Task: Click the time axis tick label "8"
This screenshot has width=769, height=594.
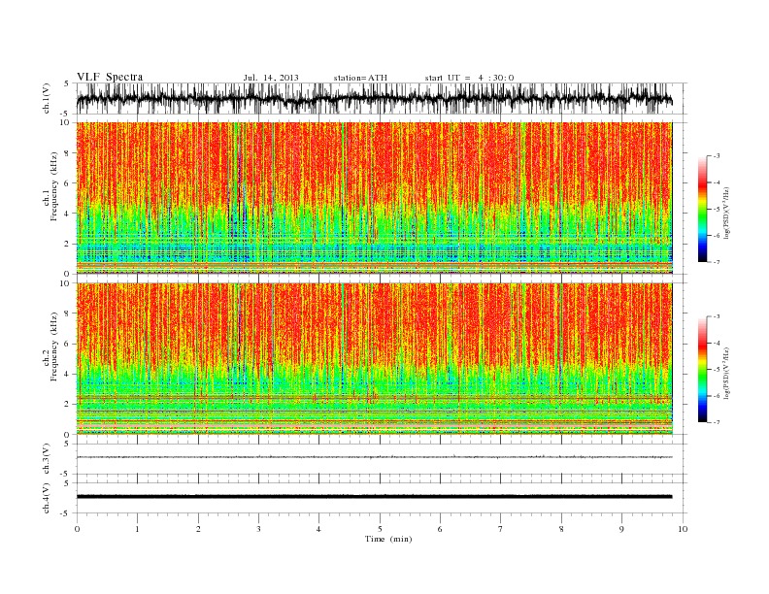Action: (x=561, y=529)
